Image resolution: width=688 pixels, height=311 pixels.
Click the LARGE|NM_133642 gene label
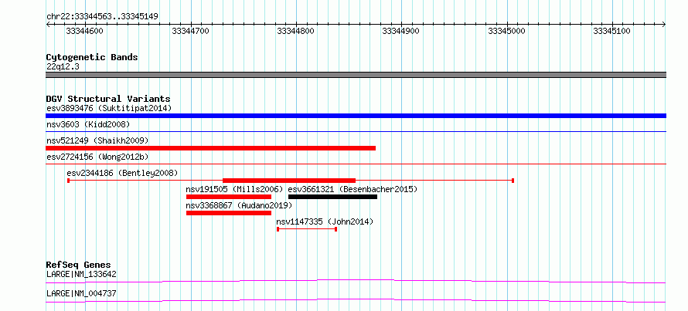click(81, 274)
